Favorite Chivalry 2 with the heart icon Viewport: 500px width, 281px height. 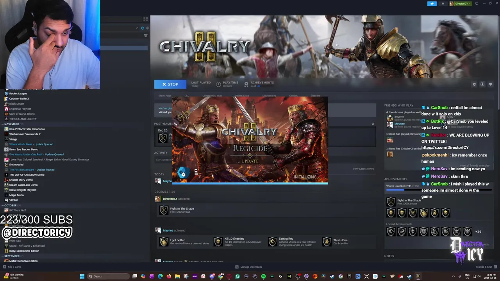pos(491,84)
